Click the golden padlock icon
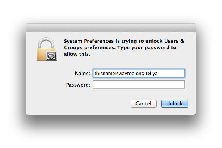 47,49
